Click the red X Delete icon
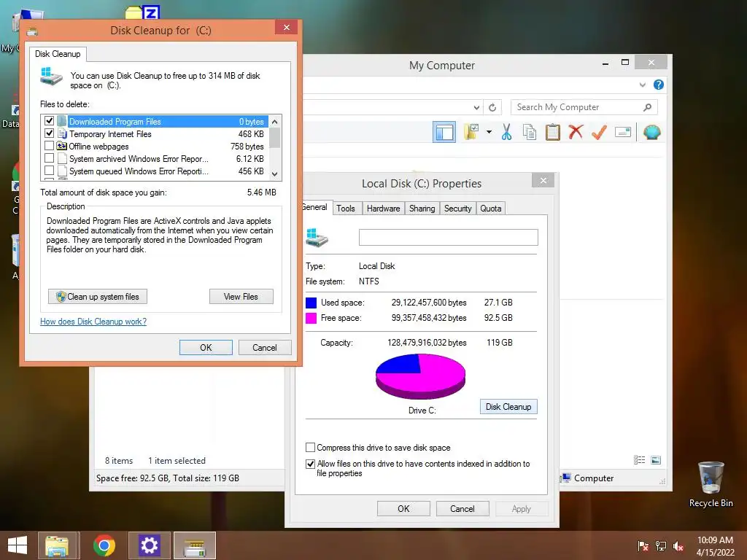The width and height of the screenshot is (747, 560). click(x=576, y=132)
